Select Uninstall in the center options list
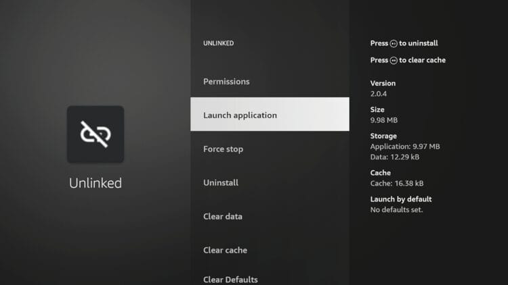The width and height of the screenshot is (508, 285). coord(220,183)
